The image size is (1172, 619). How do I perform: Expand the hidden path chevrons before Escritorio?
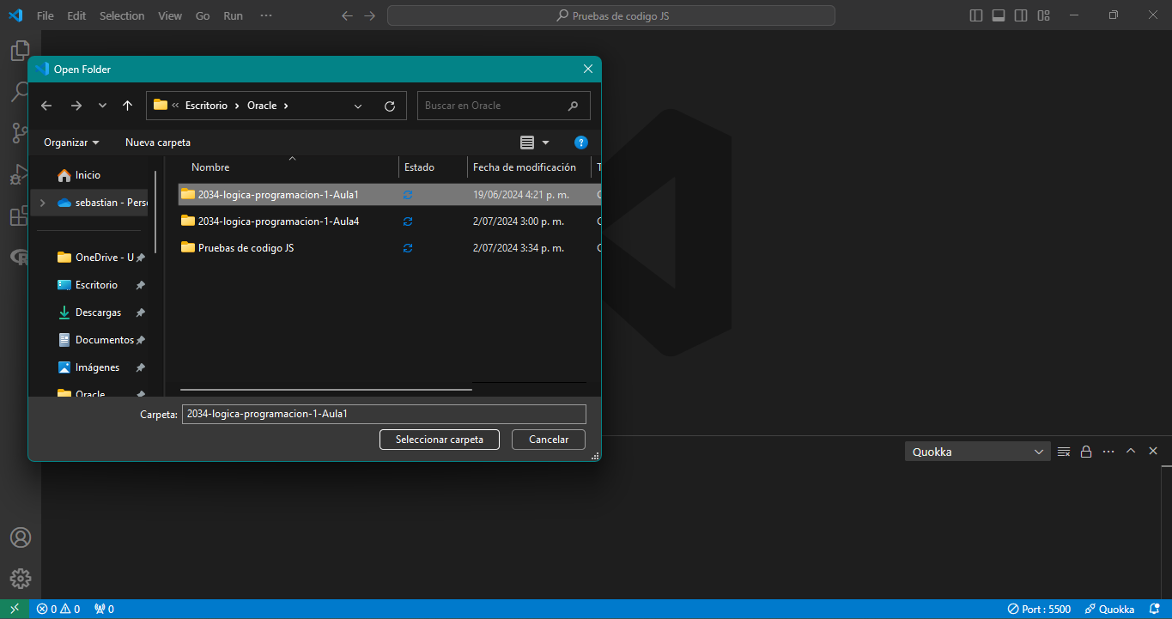[x=175, y=106]
